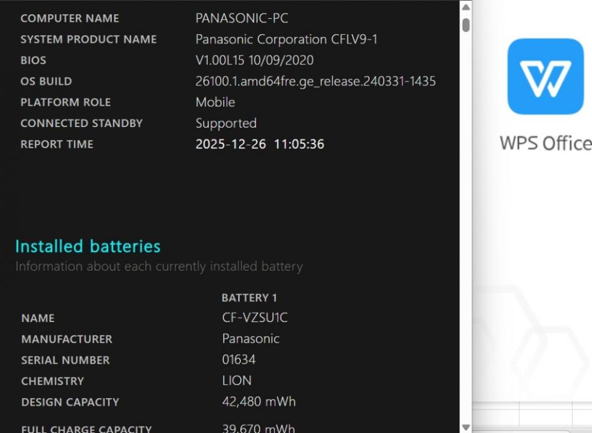Click the OS BUILD label
This screenshot has width=592, height=433.
pyautogui.click(x=46, y=82)
